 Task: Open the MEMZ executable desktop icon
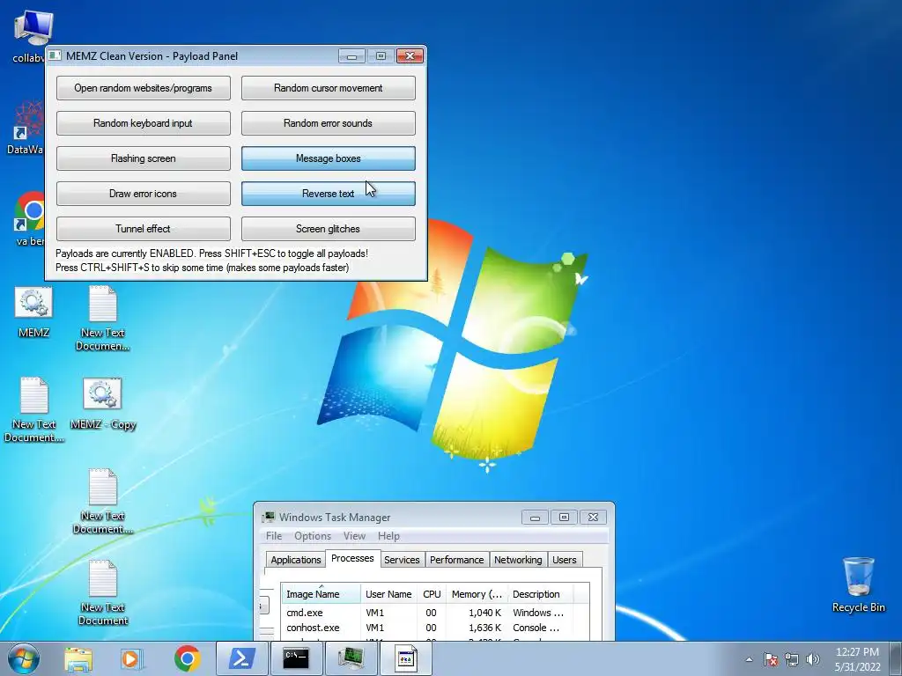coord(33,312)
